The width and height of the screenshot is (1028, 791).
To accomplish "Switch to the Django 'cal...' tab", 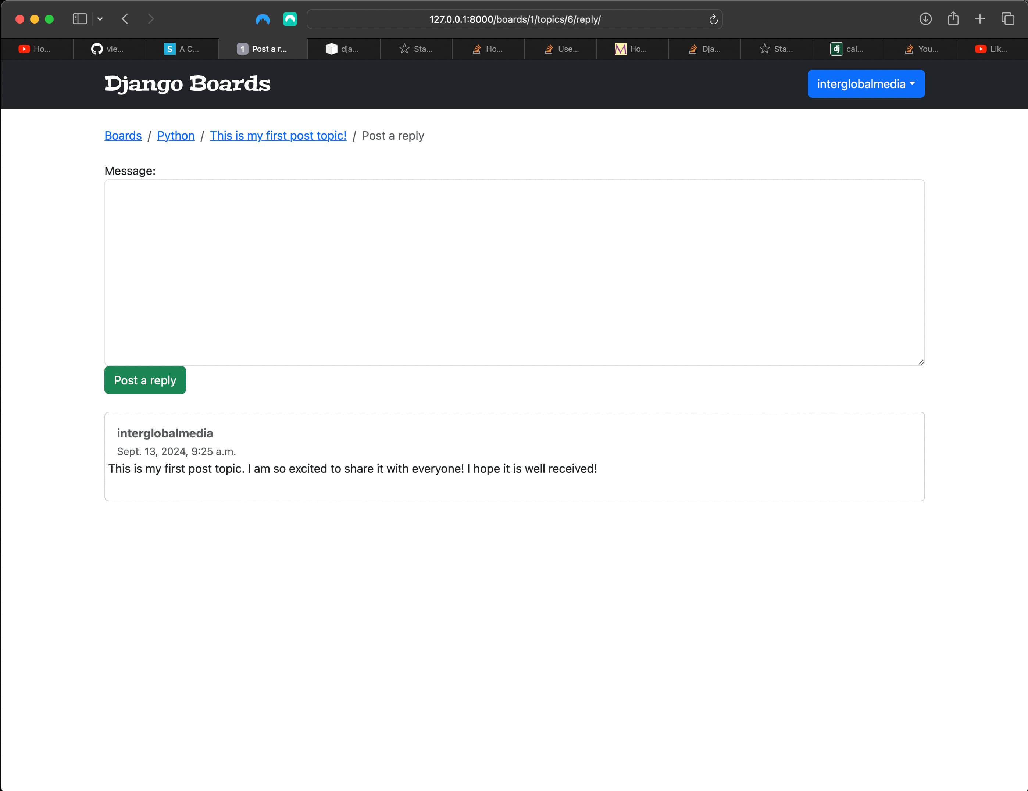I will 848,49.
